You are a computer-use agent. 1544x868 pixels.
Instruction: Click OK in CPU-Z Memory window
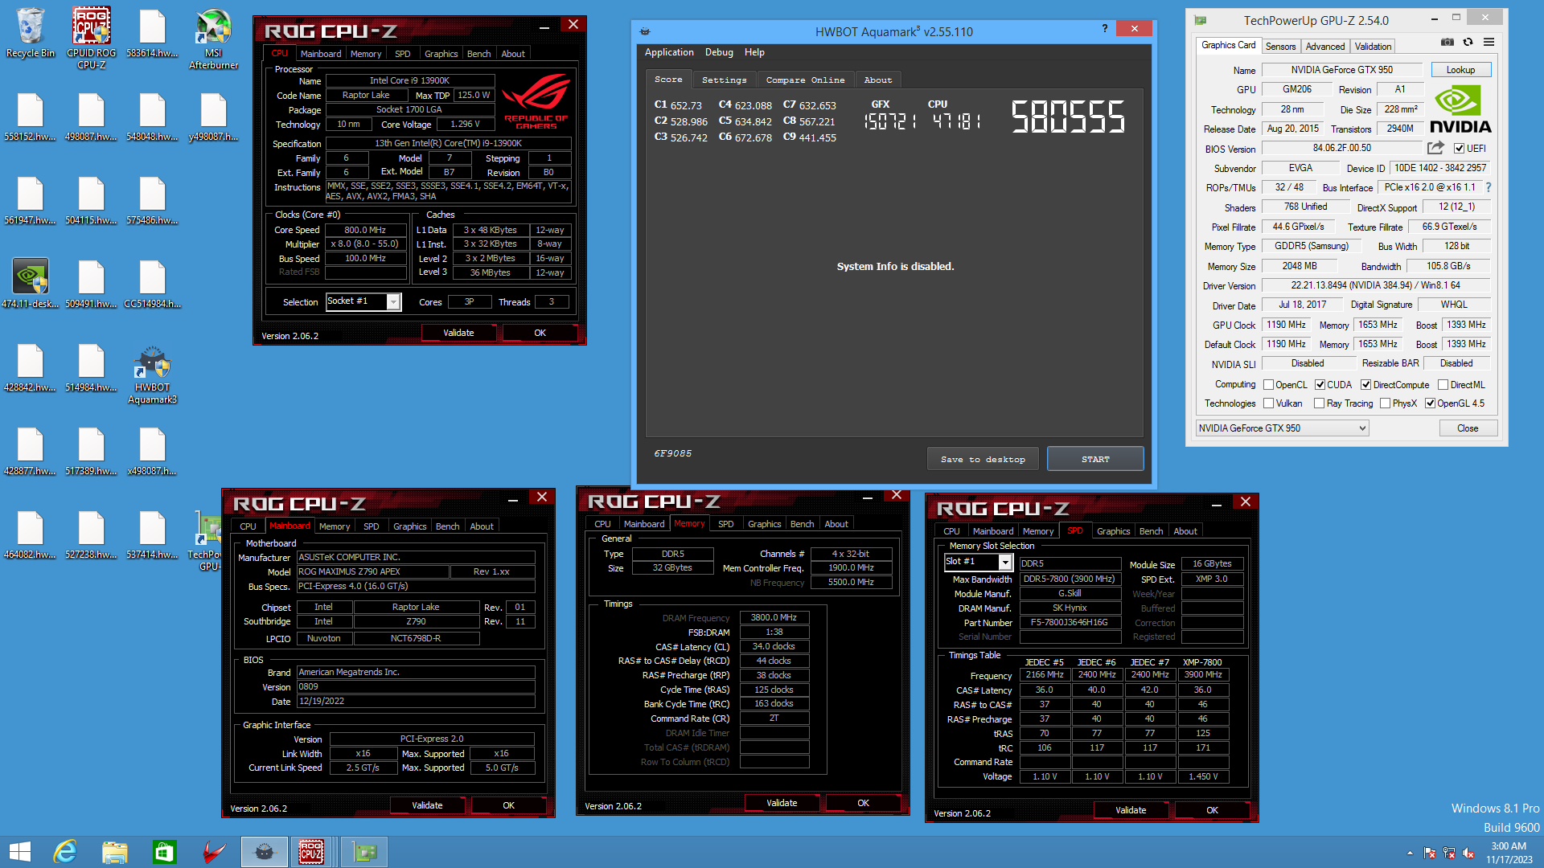(x=863, y=803)
